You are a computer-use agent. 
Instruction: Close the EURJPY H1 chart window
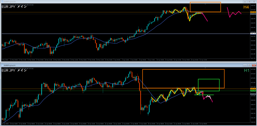coord(254,65)
